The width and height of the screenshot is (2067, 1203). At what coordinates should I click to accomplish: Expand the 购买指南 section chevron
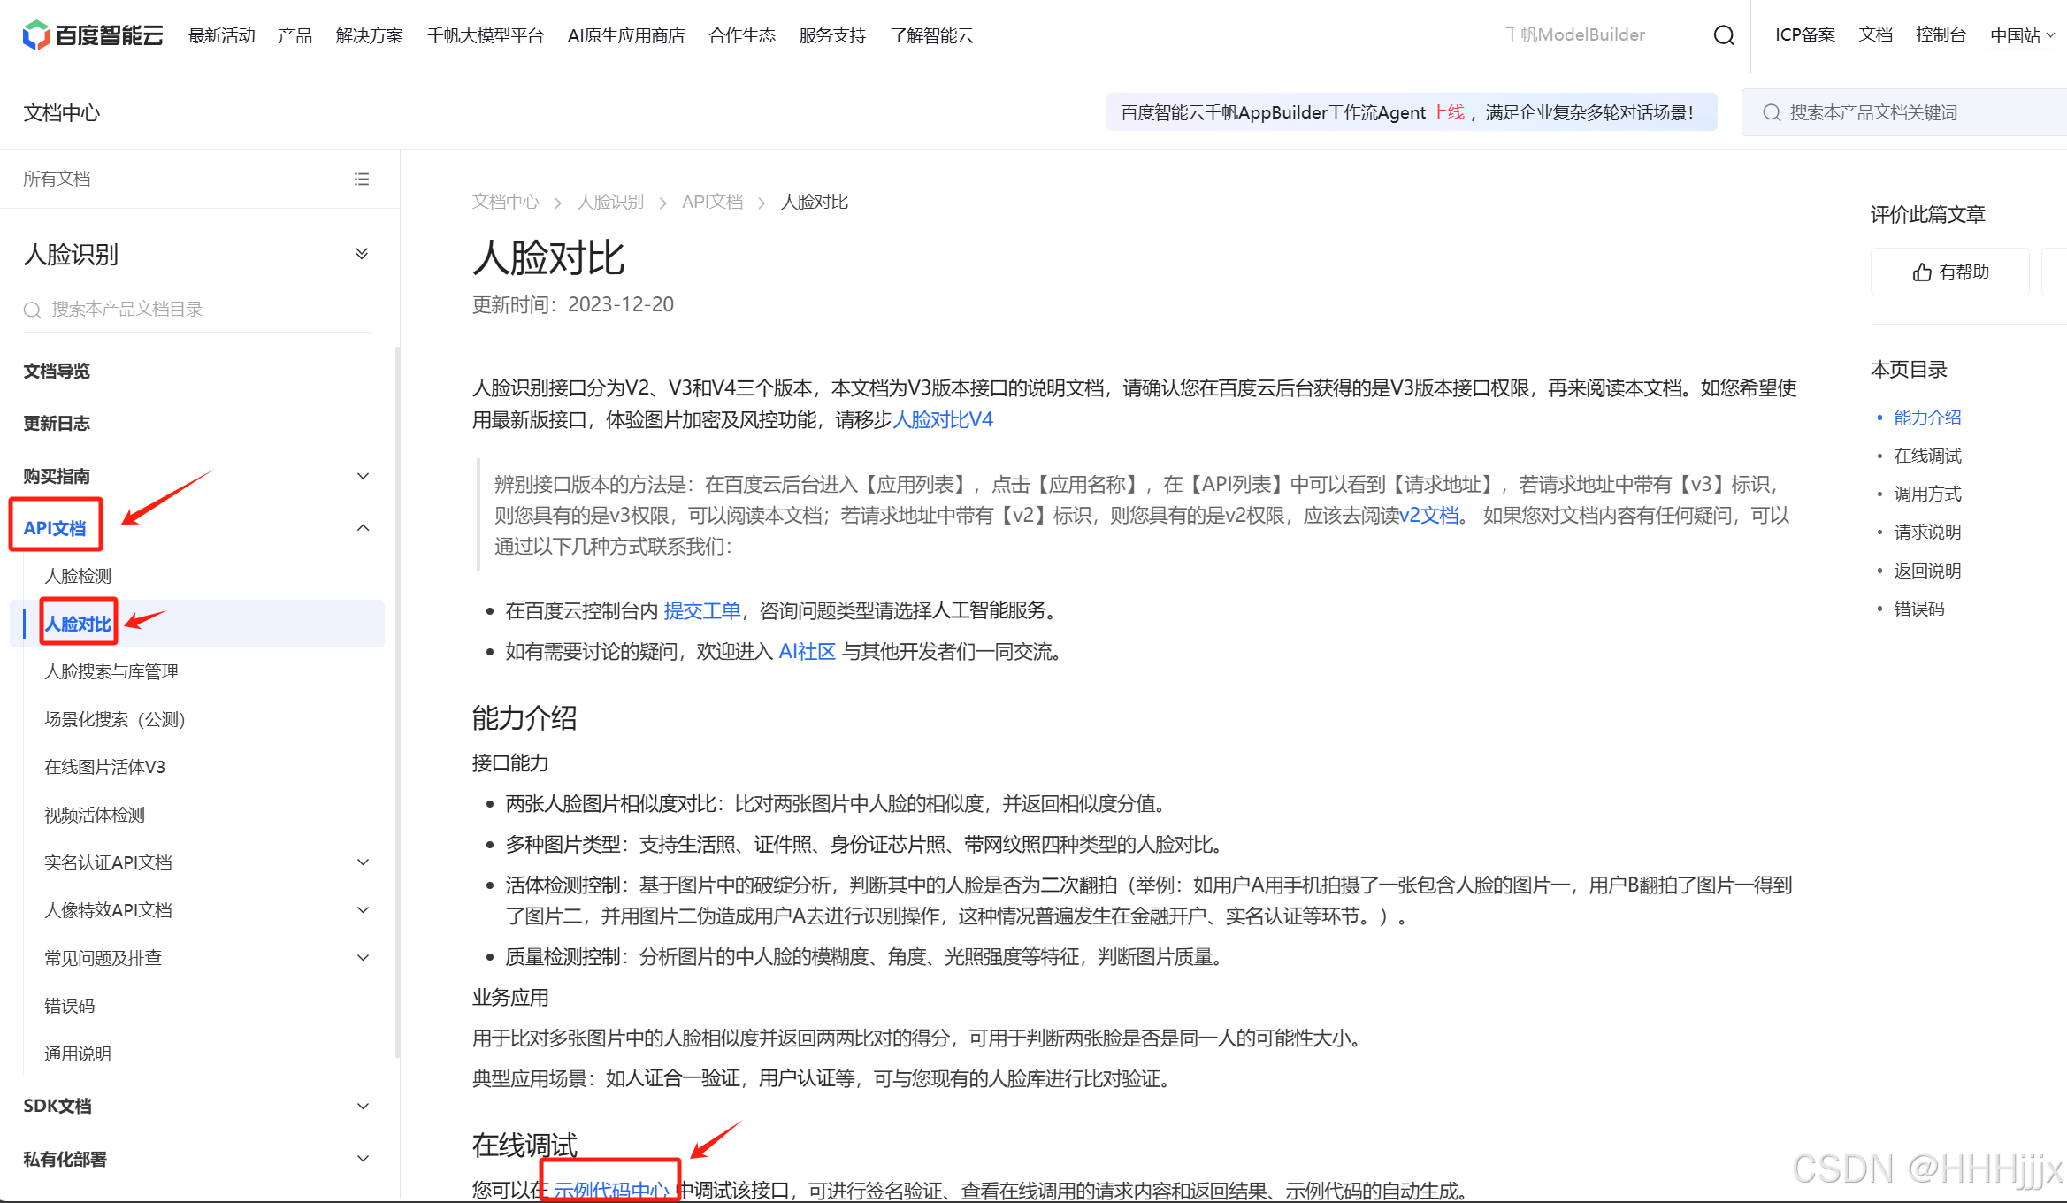coord(363,476)
